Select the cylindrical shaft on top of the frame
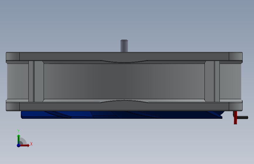The image size is (254, 164). [x=124, y=46]
